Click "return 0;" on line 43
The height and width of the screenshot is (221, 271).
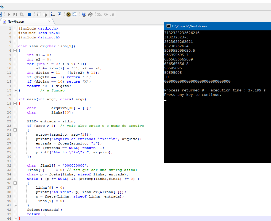pyautogui.click(x=37, y=214)
